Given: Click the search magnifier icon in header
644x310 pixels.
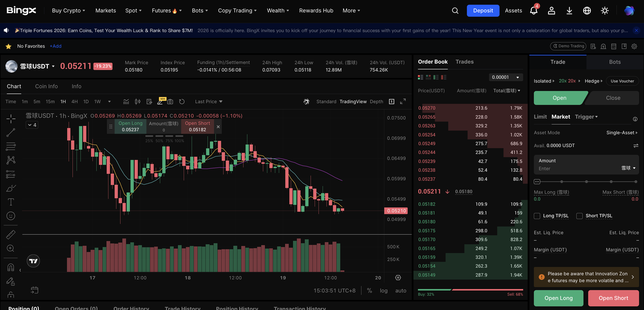Looking at the screenshot, I should click(x=455, y=11).
